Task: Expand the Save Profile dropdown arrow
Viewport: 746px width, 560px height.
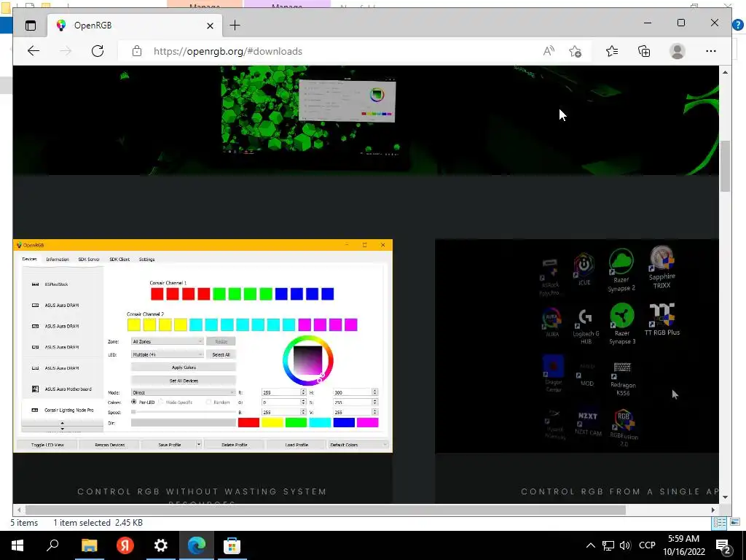Action: tap(199, 444)
